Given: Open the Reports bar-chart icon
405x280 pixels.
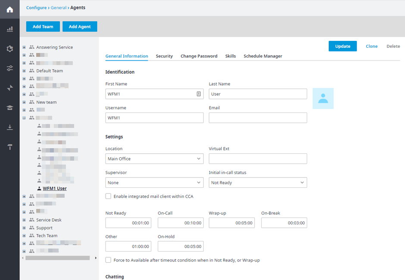Looking at the screenshot, I should pyautogui.click(x=9, y=28).
